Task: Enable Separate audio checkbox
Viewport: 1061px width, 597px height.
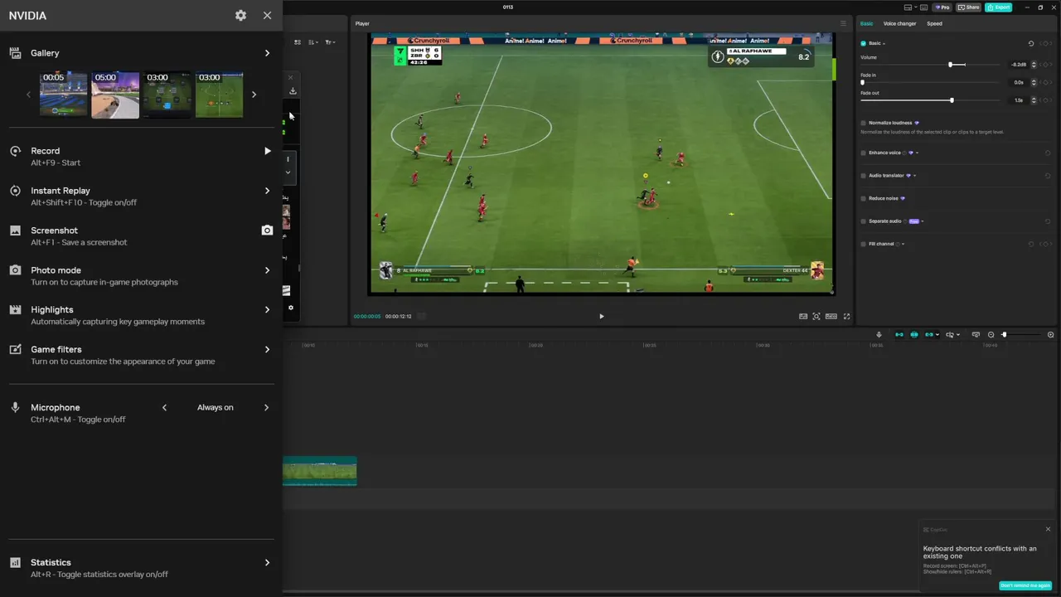Action: [x=863, y=221]
